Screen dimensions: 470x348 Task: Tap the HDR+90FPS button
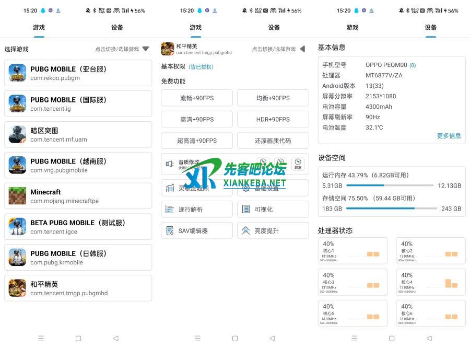[x=273, y=119]
